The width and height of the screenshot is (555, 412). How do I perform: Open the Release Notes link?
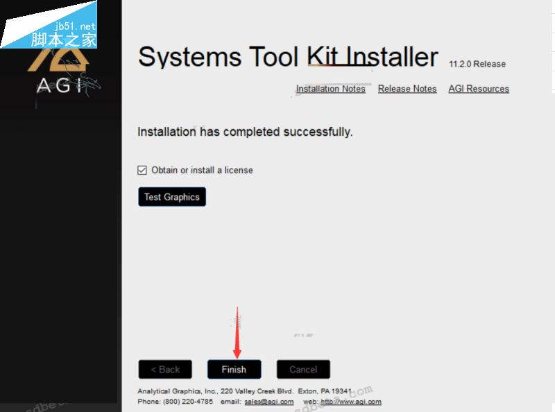407,89
